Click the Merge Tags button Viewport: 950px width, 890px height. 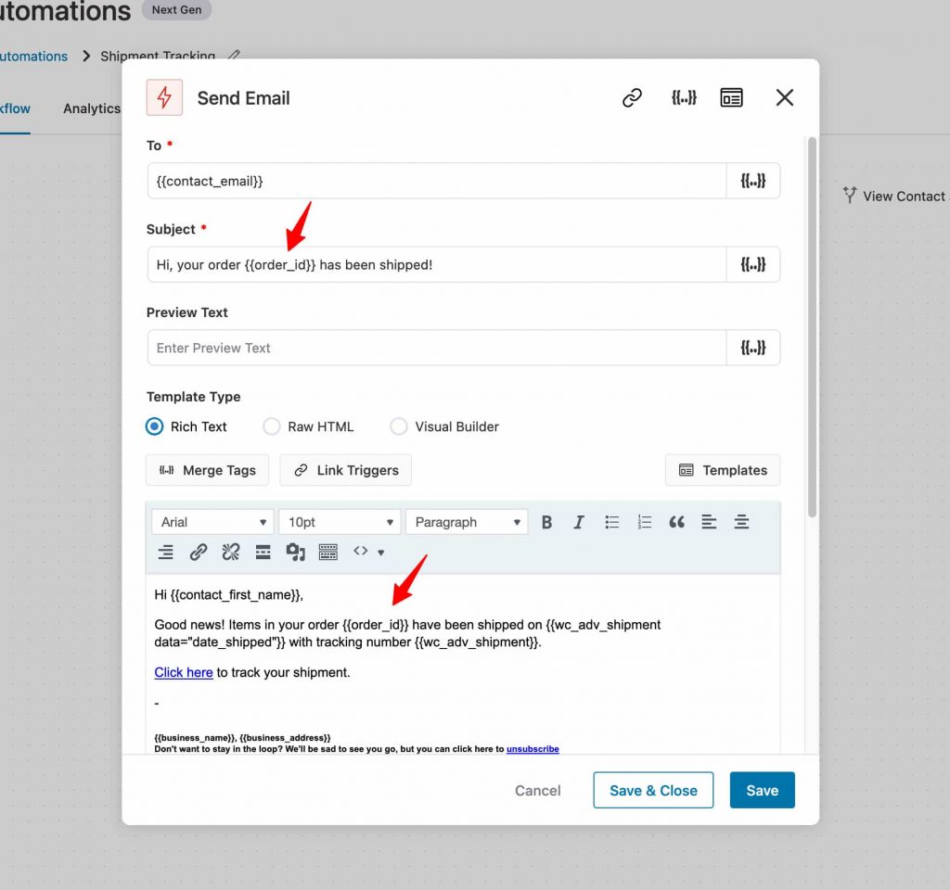(x=207, y=470)
